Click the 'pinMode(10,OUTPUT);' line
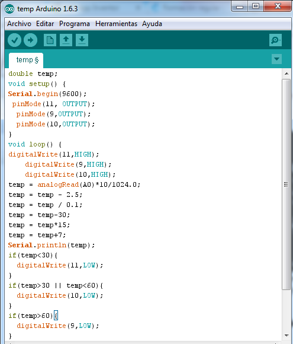 tap(56, 125)
